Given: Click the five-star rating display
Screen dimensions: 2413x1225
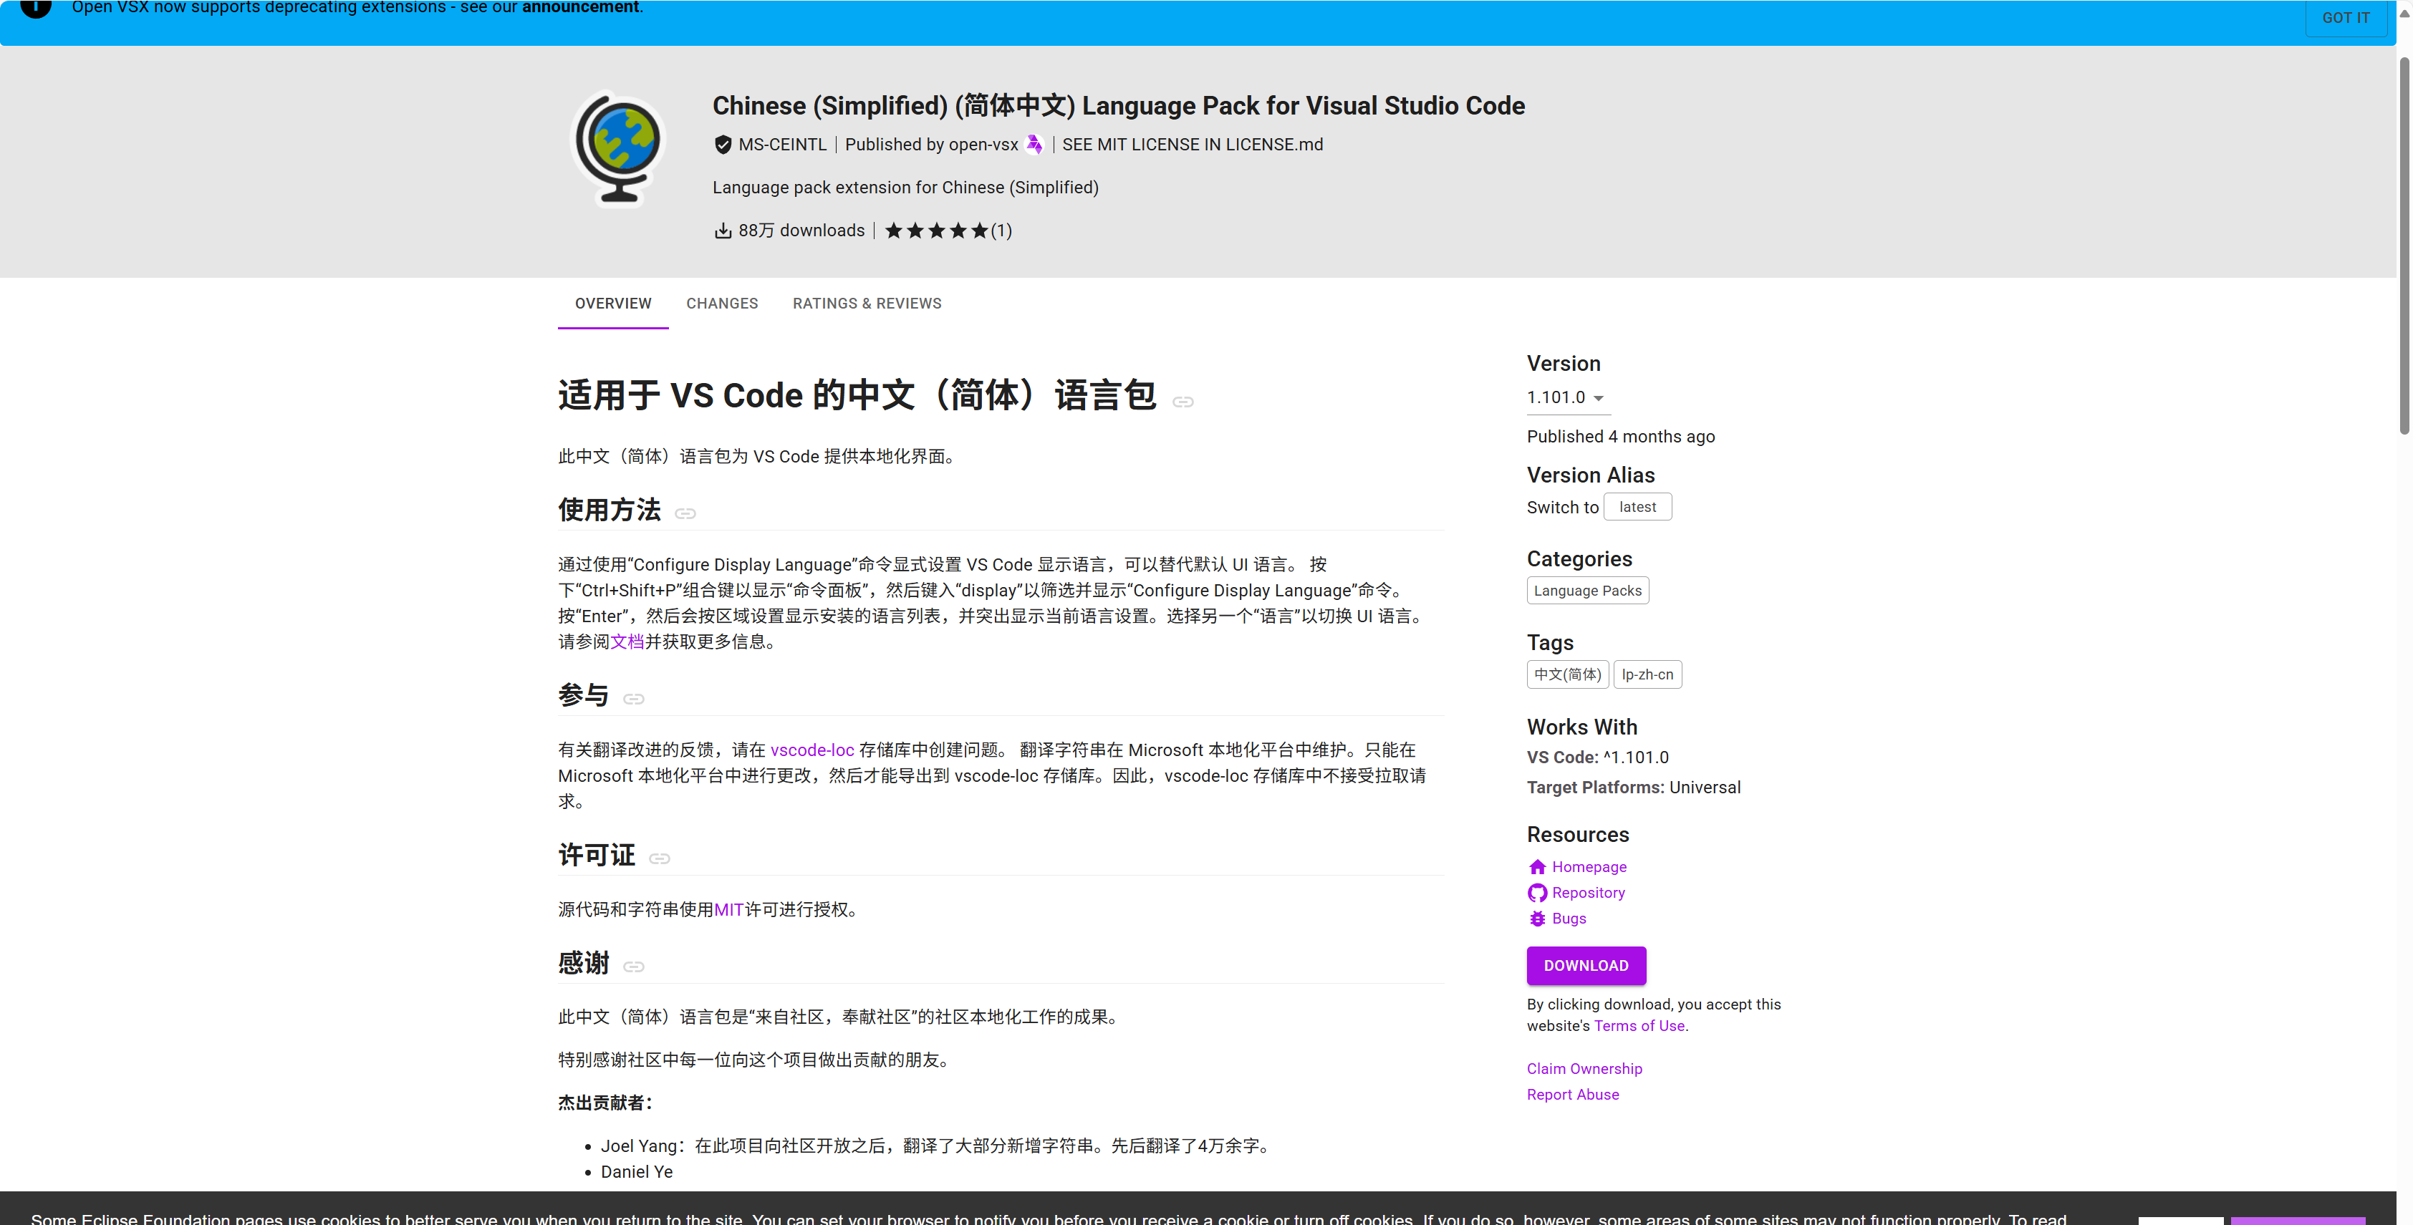Looking at the screenshot, I should pos(937,231).
